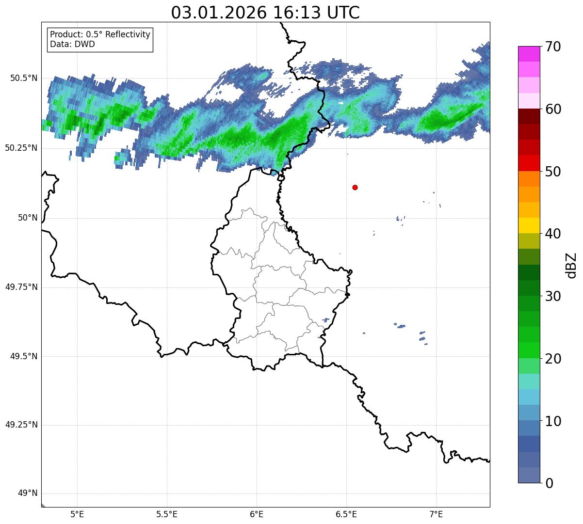Select the 6.5°E longitude label
Screen dimensions: 583x524
[346, 514]
